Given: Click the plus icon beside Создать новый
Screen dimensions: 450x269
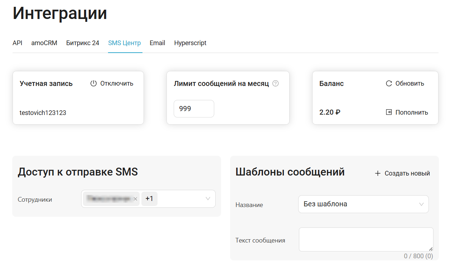Looking at the screenshot, I should click(x=378, y=173).
